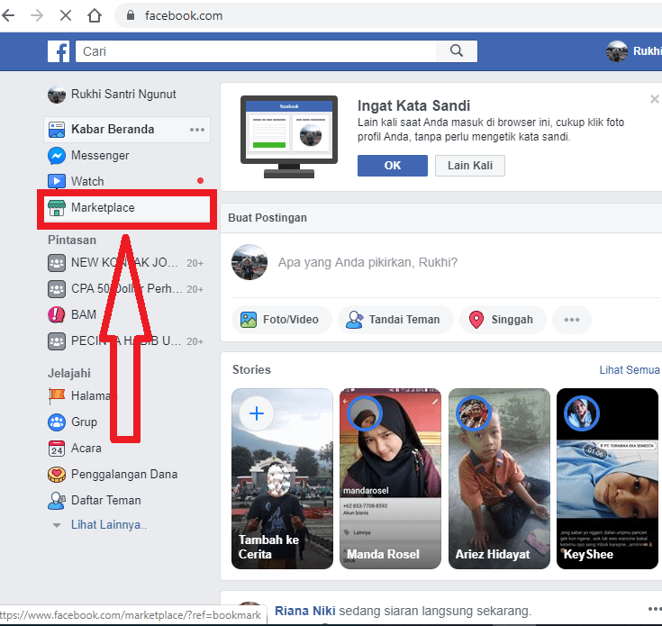Click the search magnifier button
This screenshot has width=662, height=626.
pyautogui.click(x=457, y=51)
